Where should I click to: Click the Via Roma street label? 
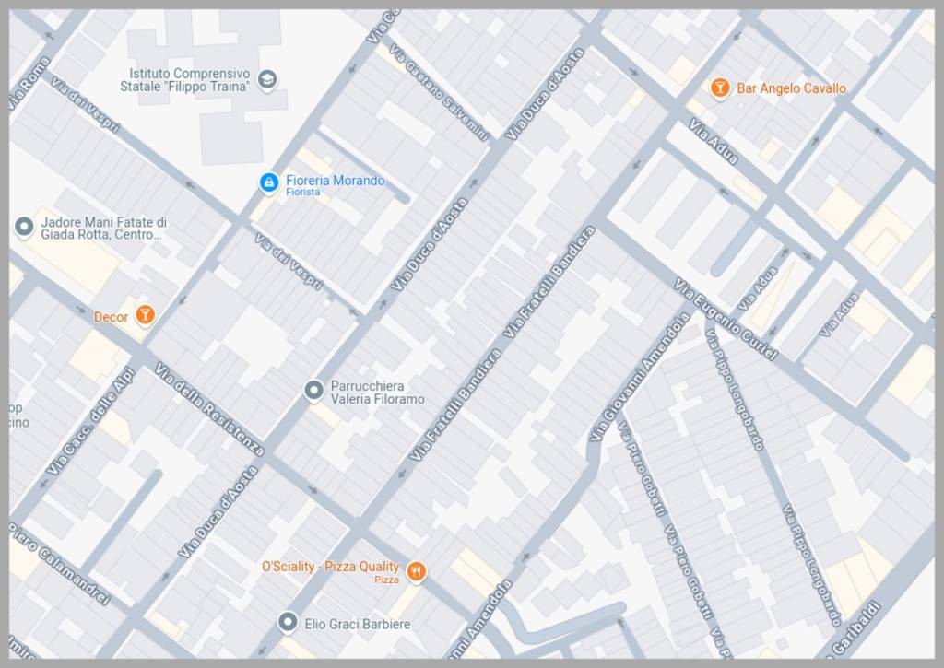[29, 84]
